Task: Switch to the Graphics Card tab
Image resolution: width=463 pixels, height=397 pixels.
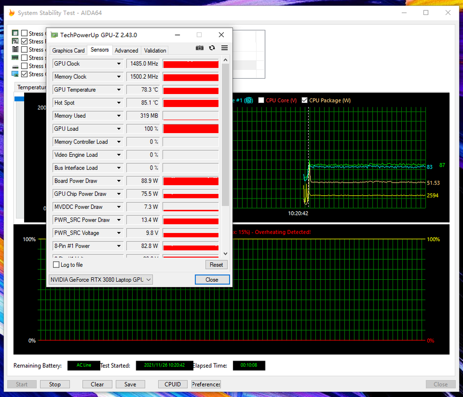Action: [68, 50]
